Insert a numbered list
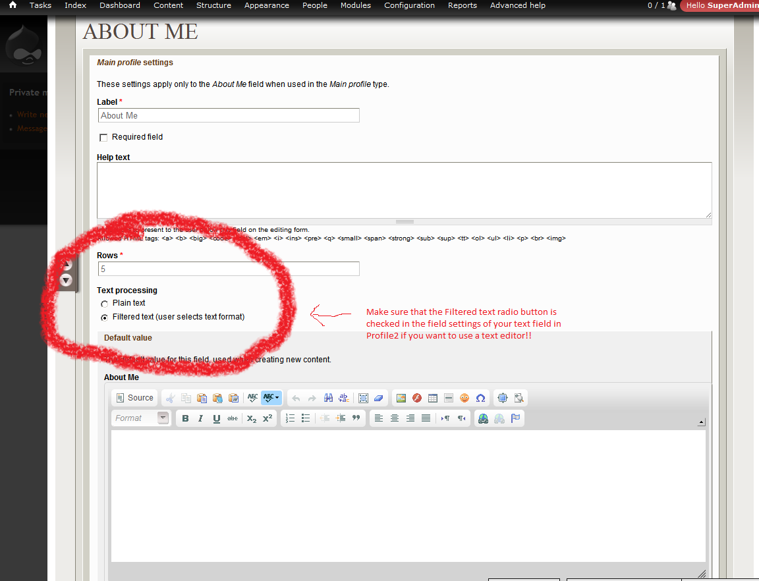 290,418
